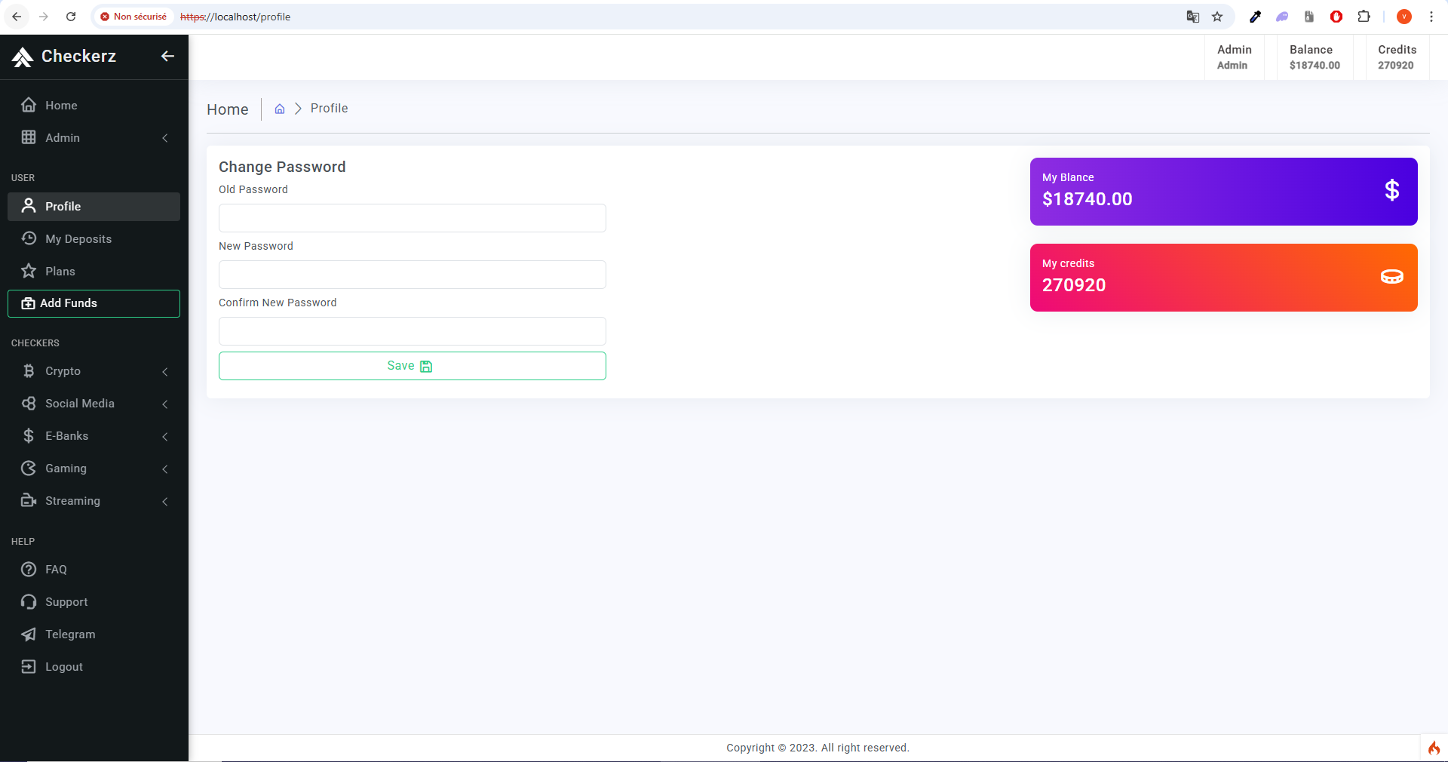1448x762 pixels.
Task: Select Profile in the sidebar menu
Action: pyautogui.click(x=94, y=207)
